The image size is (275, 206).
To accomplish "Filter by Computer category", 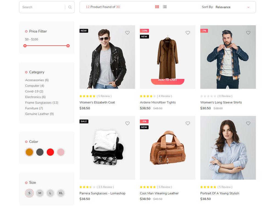I will [x=35, y=86].
